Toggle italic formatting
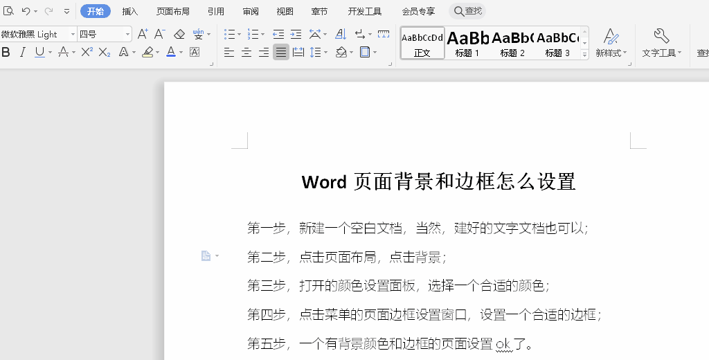Viewport: 709px width, 360px height. pyautogui.click(x=22, y=52)
